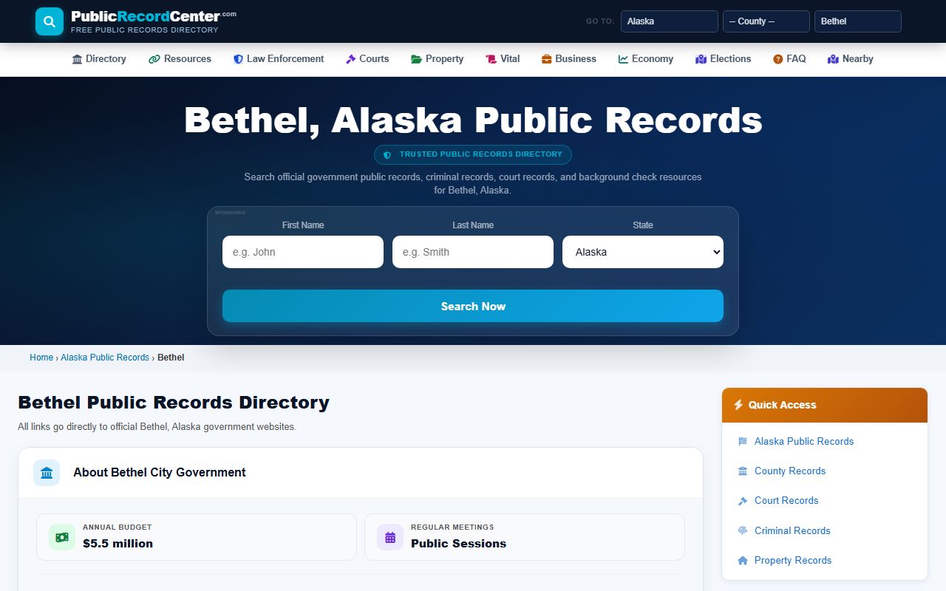Image resolution: width=946 pixels, height=591 pixels.
Task: Click the FAQ question mark icon
Action: click(778, 59)
